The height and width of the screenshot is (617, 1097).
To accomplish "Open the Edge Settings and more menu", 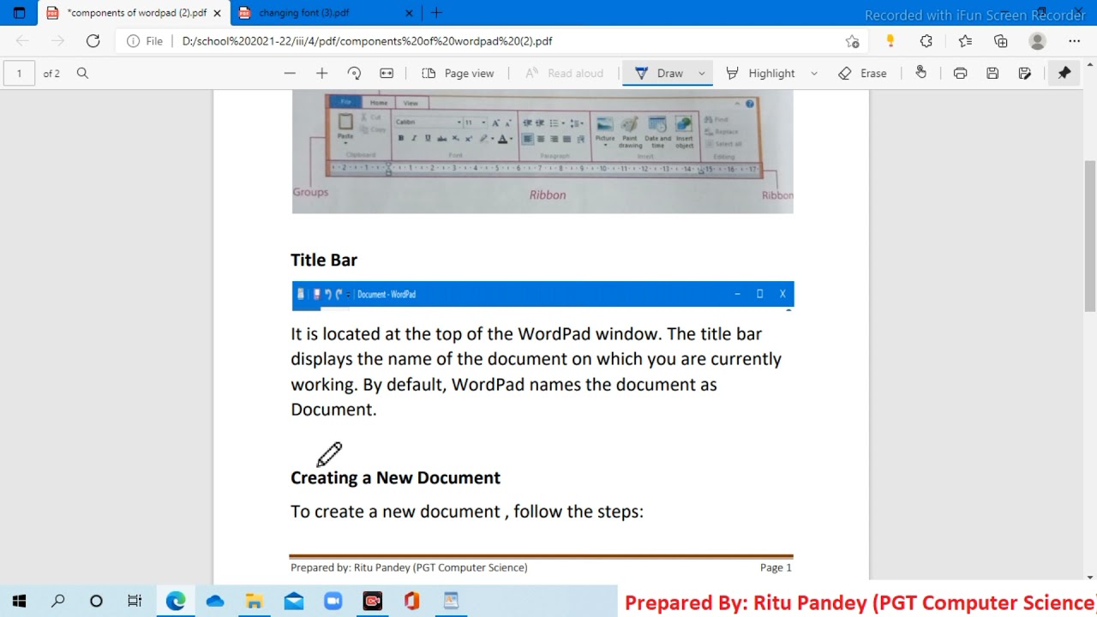I will pyautogui.click(x=1075, y=40).
